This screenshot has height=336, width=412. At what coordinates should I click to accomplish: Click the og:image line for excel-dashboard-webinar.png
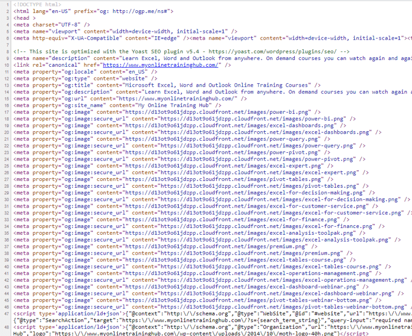(x=191, y=287)
